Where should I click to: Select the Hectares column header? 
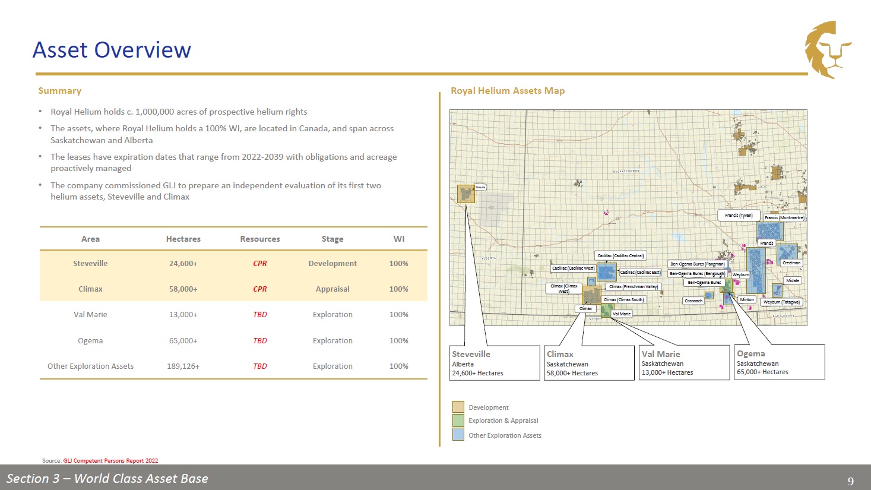pyautogui.click(x=183, y=239)
